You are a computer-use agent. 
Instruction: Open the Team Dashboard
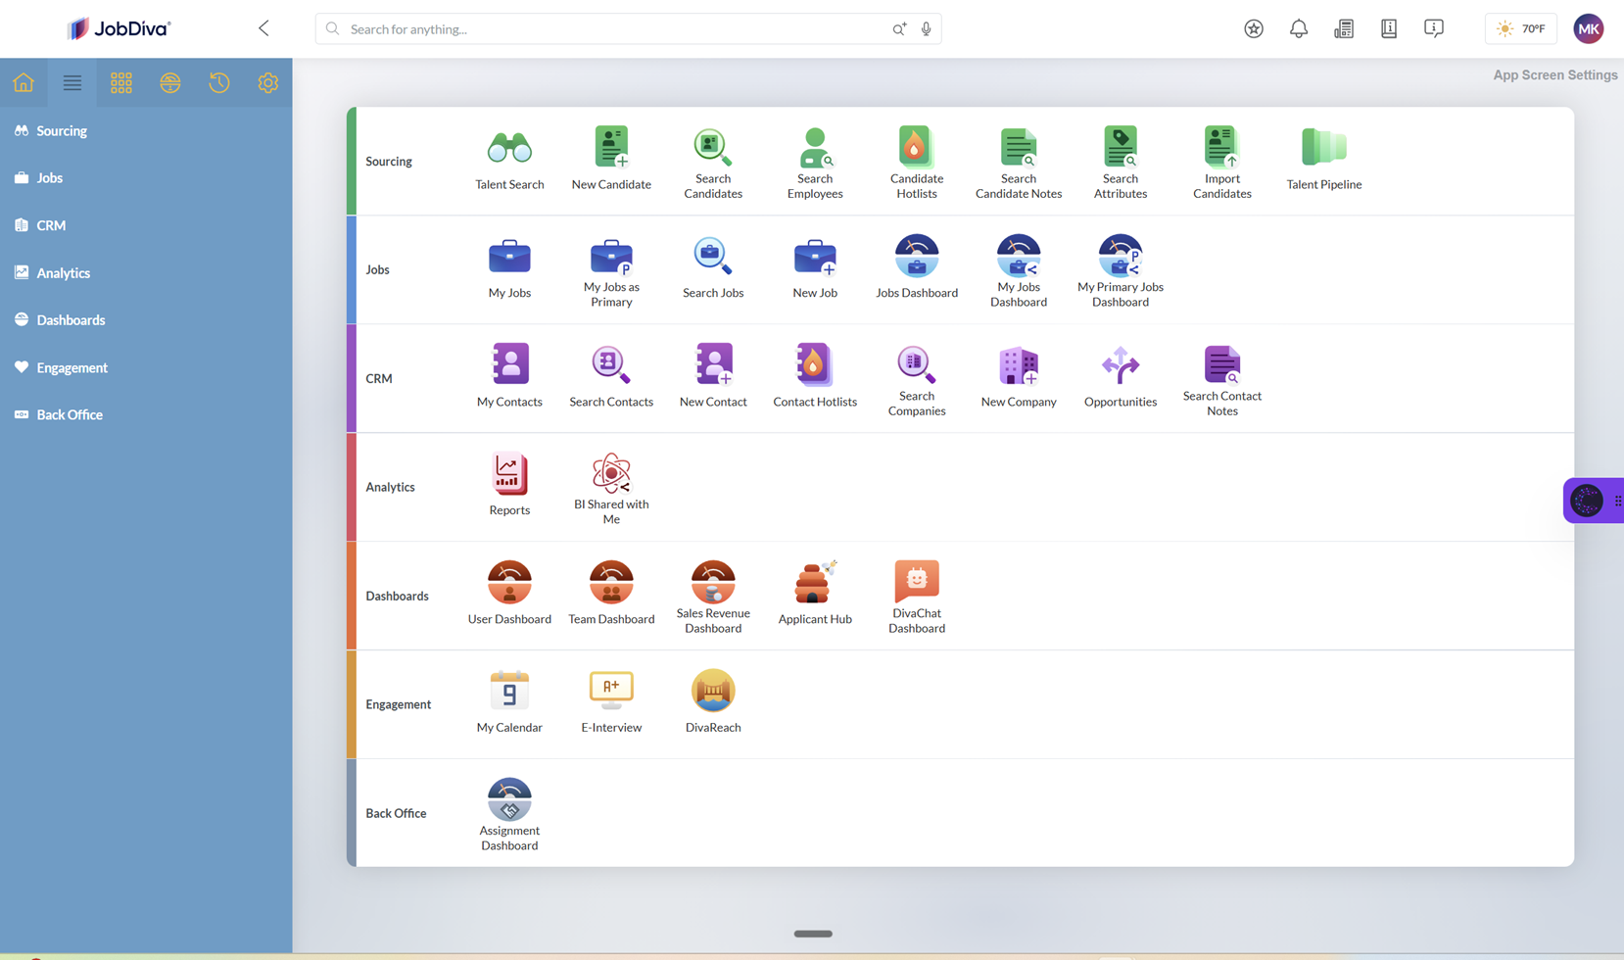click(x=611, y=595)
